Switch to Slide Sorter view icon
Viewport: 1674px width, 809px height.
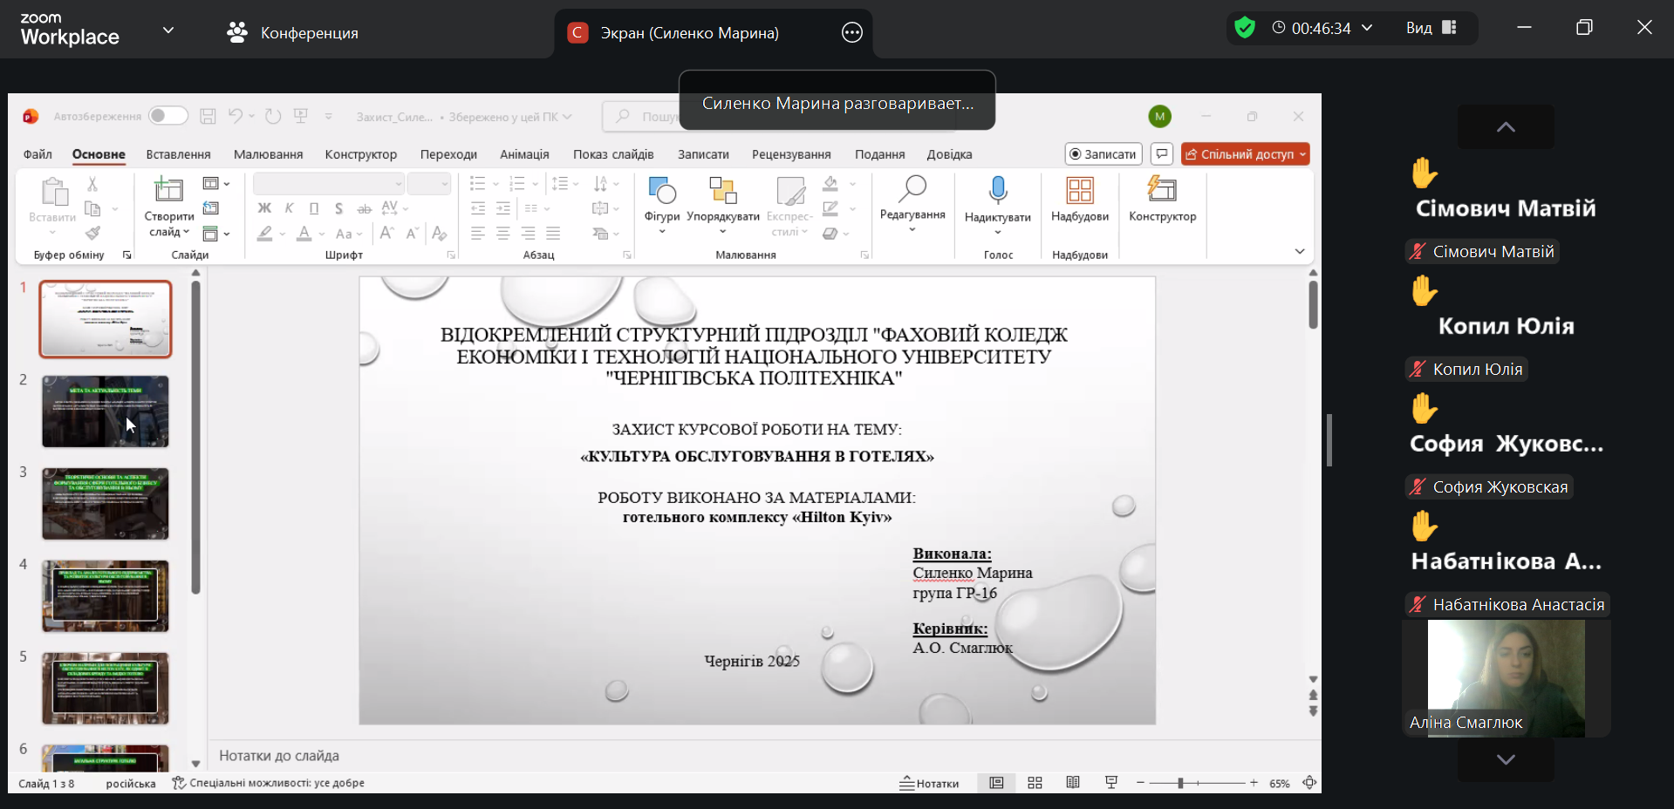pyautogui.click(x=1035, y=783)
